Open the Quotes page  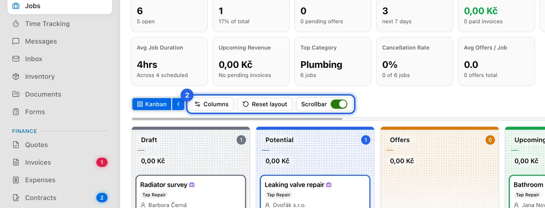(x=59, y=145)
